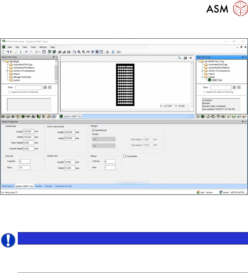Collapse the My Waffle Pack Trays node

[199, 61]
